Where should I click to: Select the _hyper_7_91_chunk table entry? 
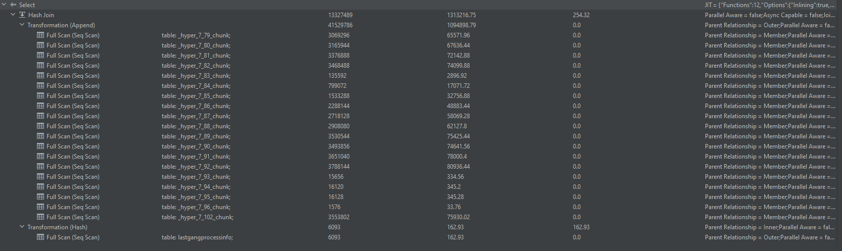click(196, 157)
